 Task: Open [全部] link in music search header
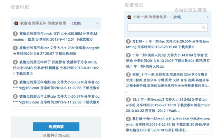pyautogui.click(x=176, y=17)
